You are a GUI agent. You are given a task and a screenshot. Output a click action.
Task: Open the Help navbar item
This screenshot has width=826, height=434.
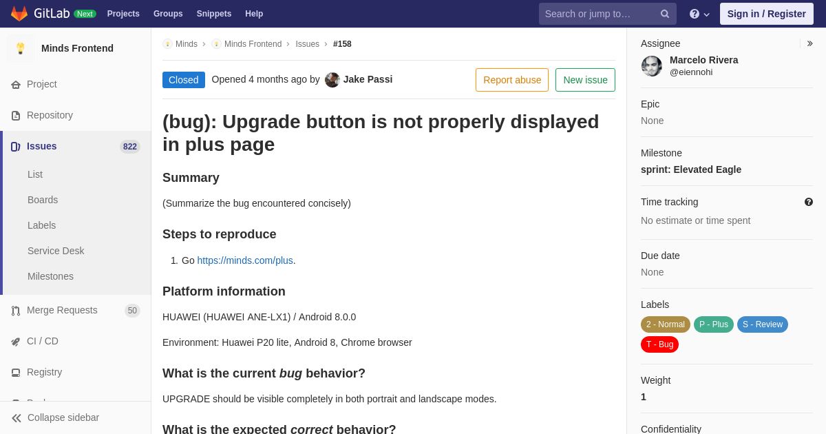(254, 14)
